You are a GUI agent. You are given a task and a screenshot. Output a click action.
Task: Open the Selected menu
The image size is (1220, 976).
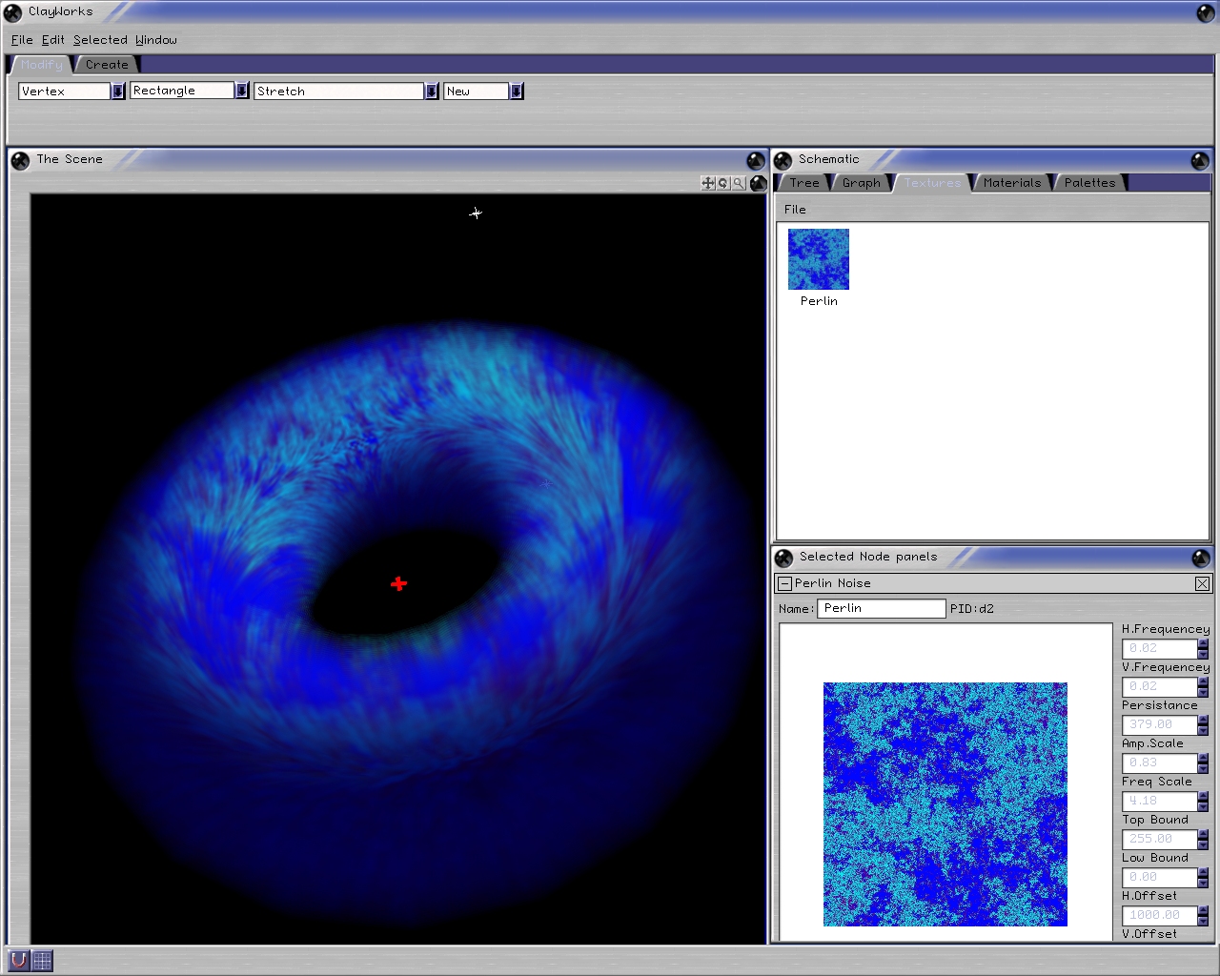pyautogui.click(x=100, y=40)
